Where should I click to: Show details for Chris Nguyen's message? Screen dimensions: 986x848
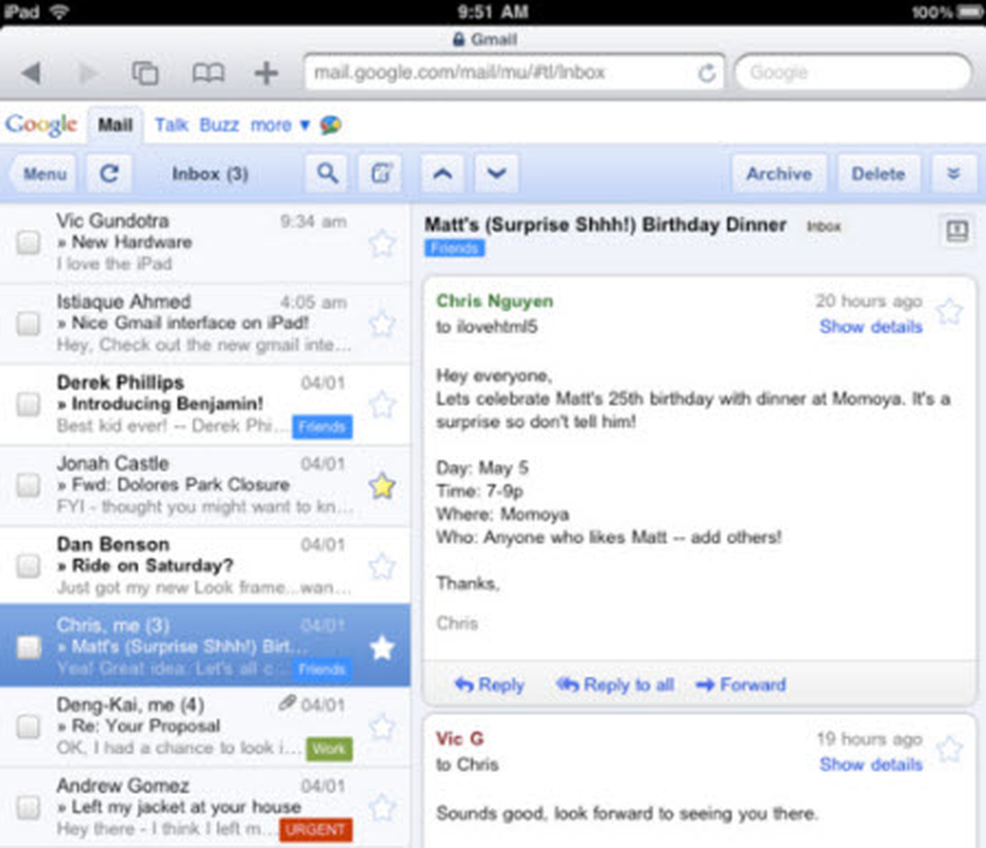click(870, 326)
